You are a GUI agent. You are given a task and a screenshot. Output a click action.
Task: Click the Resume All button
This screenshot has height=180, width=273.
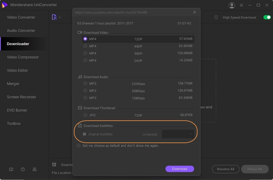tap(225, 169)
